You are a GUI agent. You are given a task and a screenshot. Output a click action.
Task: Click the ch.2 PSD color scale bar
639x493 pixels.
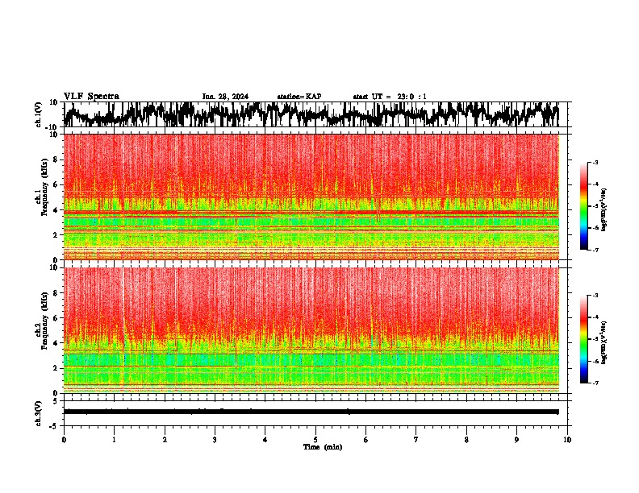pyautogui.click(x=584, y=339)
